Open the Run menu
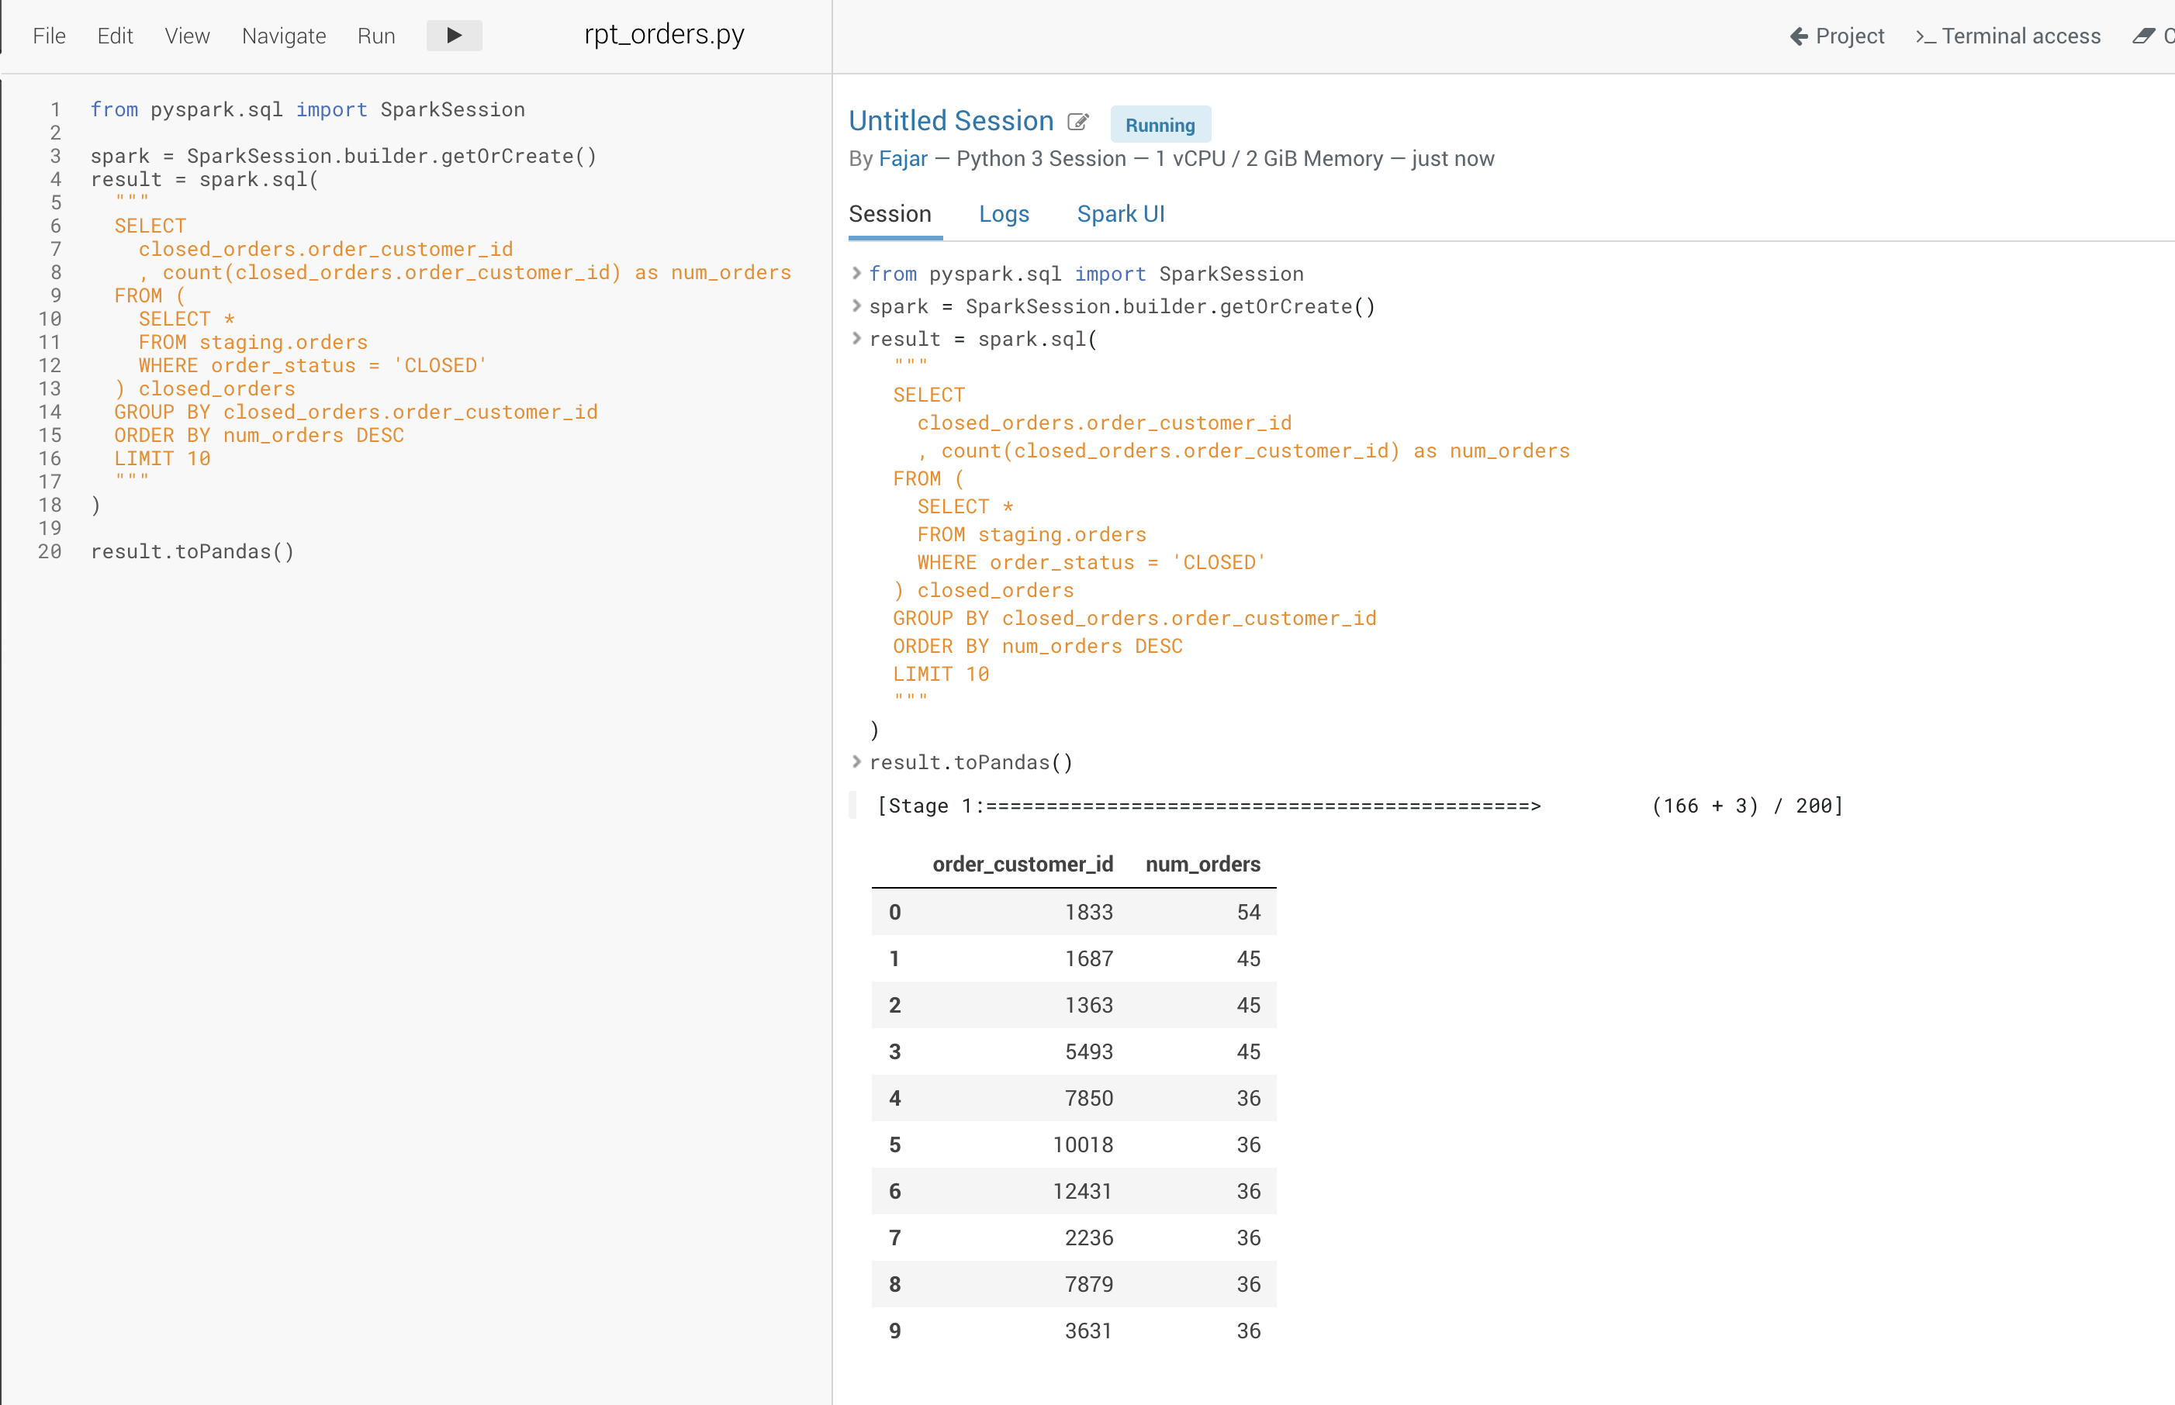Image resolution: width=2175 pixels, height=1405 pixels. click(x=376, y=36)
